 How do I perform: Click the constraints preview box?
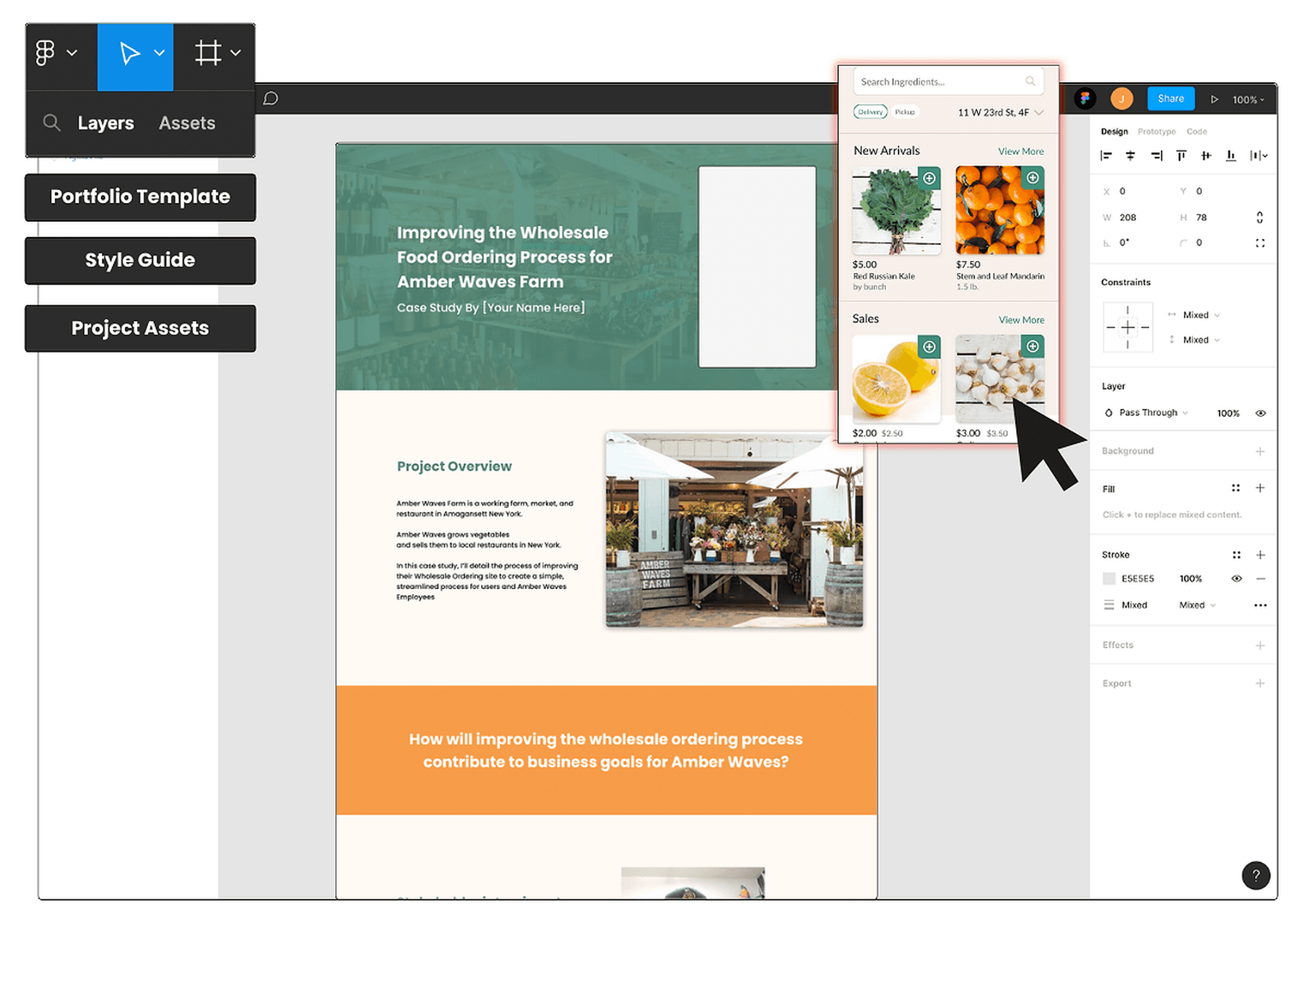(1128, 328)
